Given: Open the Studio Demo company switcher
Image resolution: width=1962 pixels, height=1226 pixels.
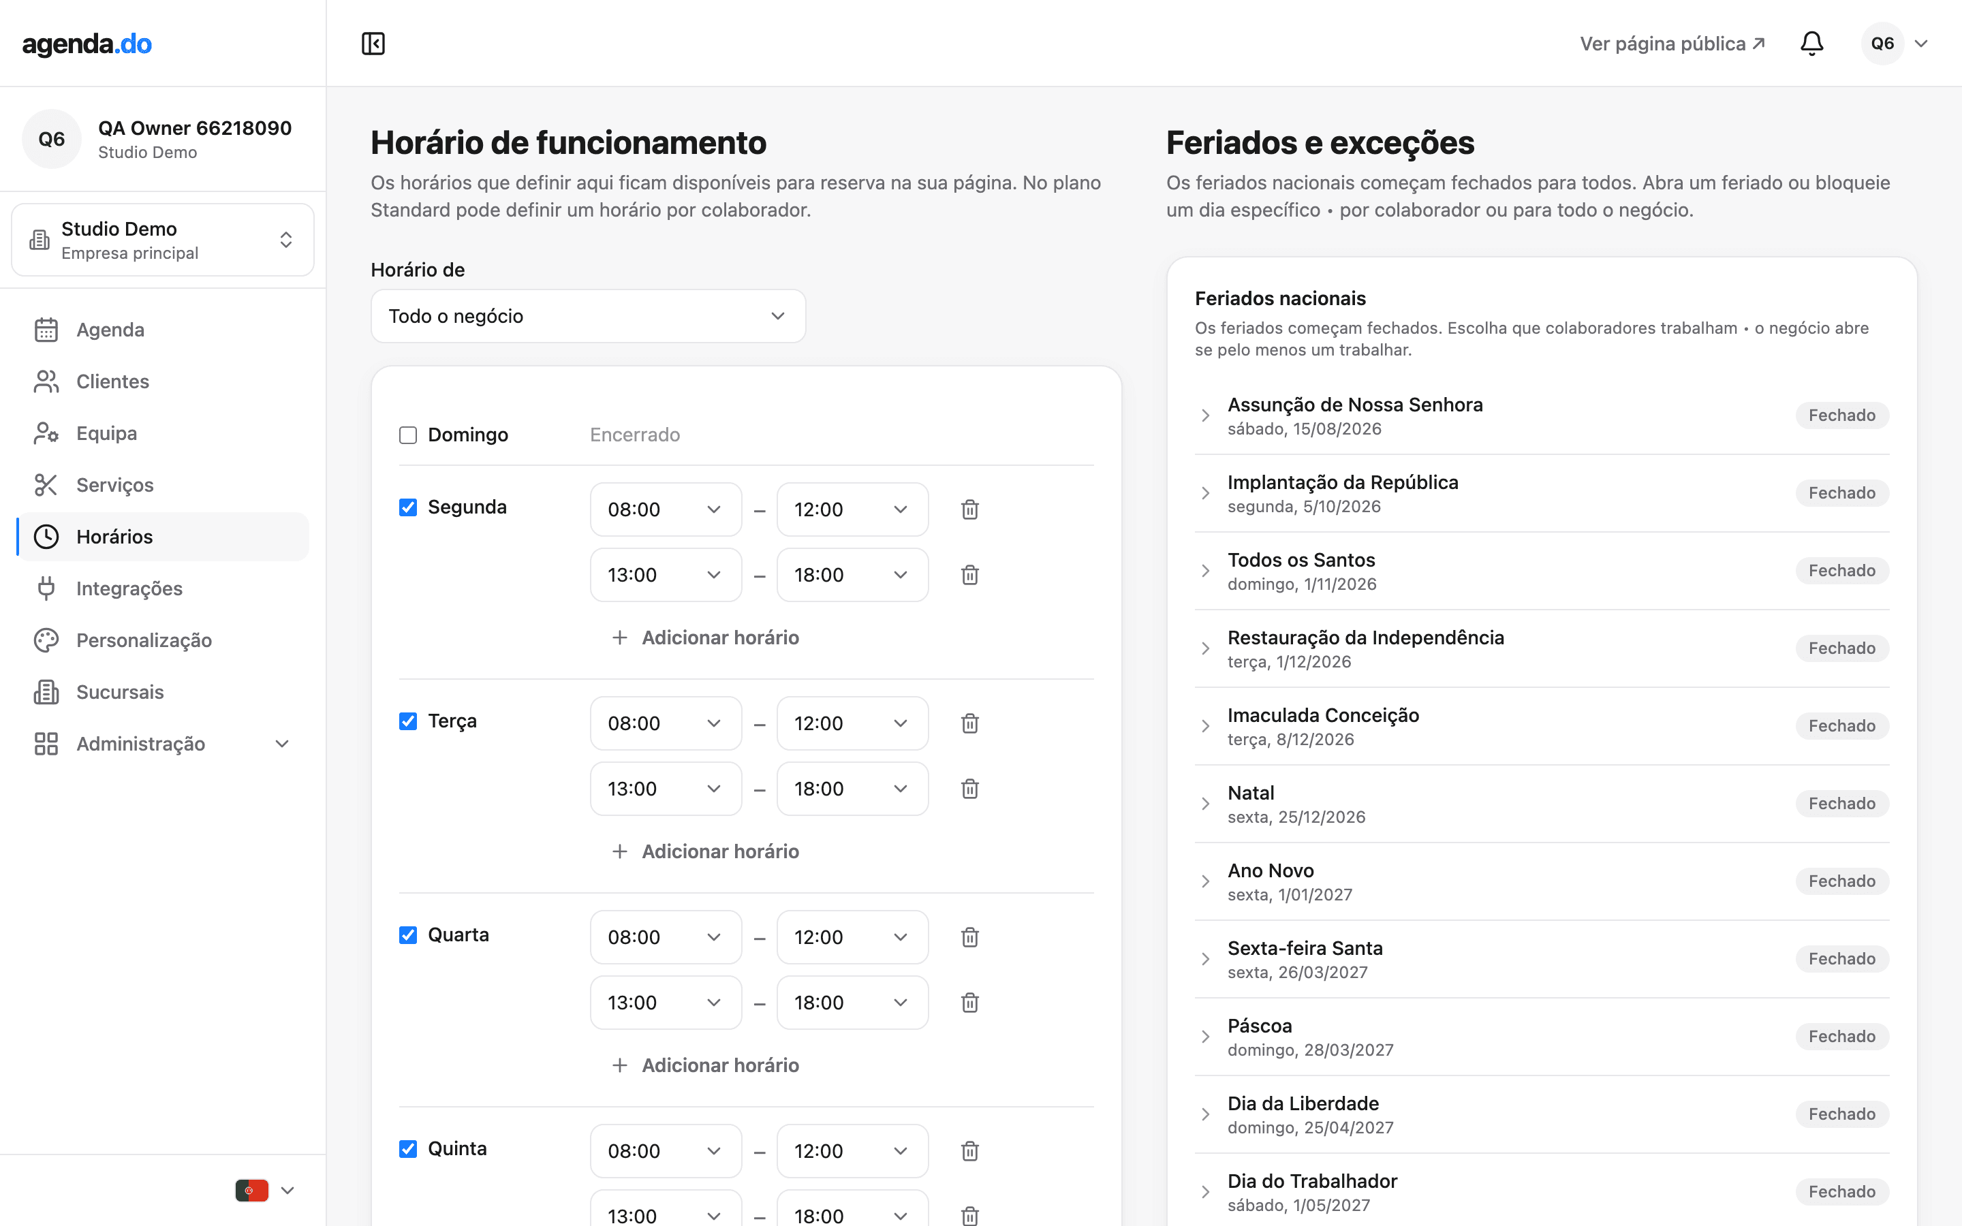Looking at the screenshot, I should (x=162, y=240).
